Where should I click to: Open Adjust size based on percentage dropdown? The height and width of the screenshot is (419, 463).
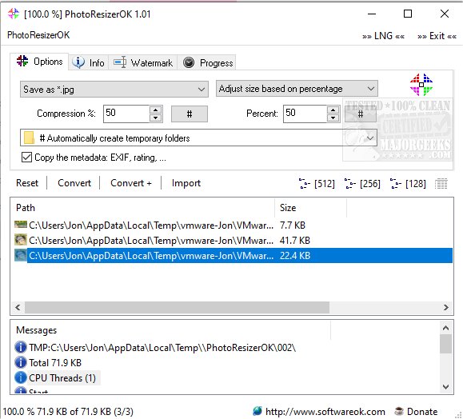click(x=297, y=89)
